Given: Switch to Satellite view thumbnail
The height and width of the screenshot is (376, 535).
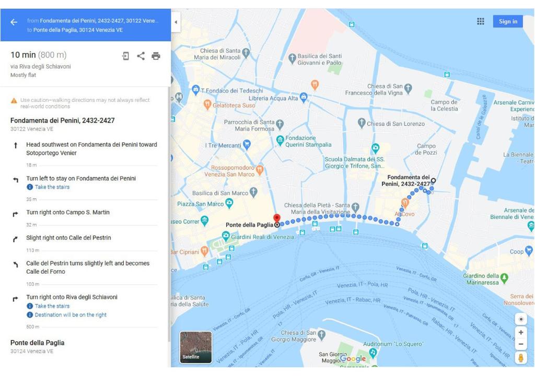Looking at the screenshot, I should (x=196, y=347).
